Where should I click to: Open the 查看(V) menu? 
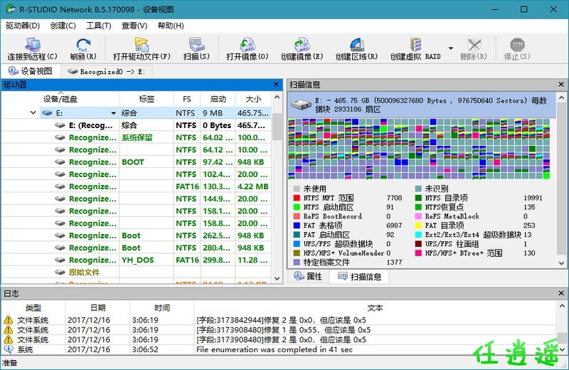[134, 26]
